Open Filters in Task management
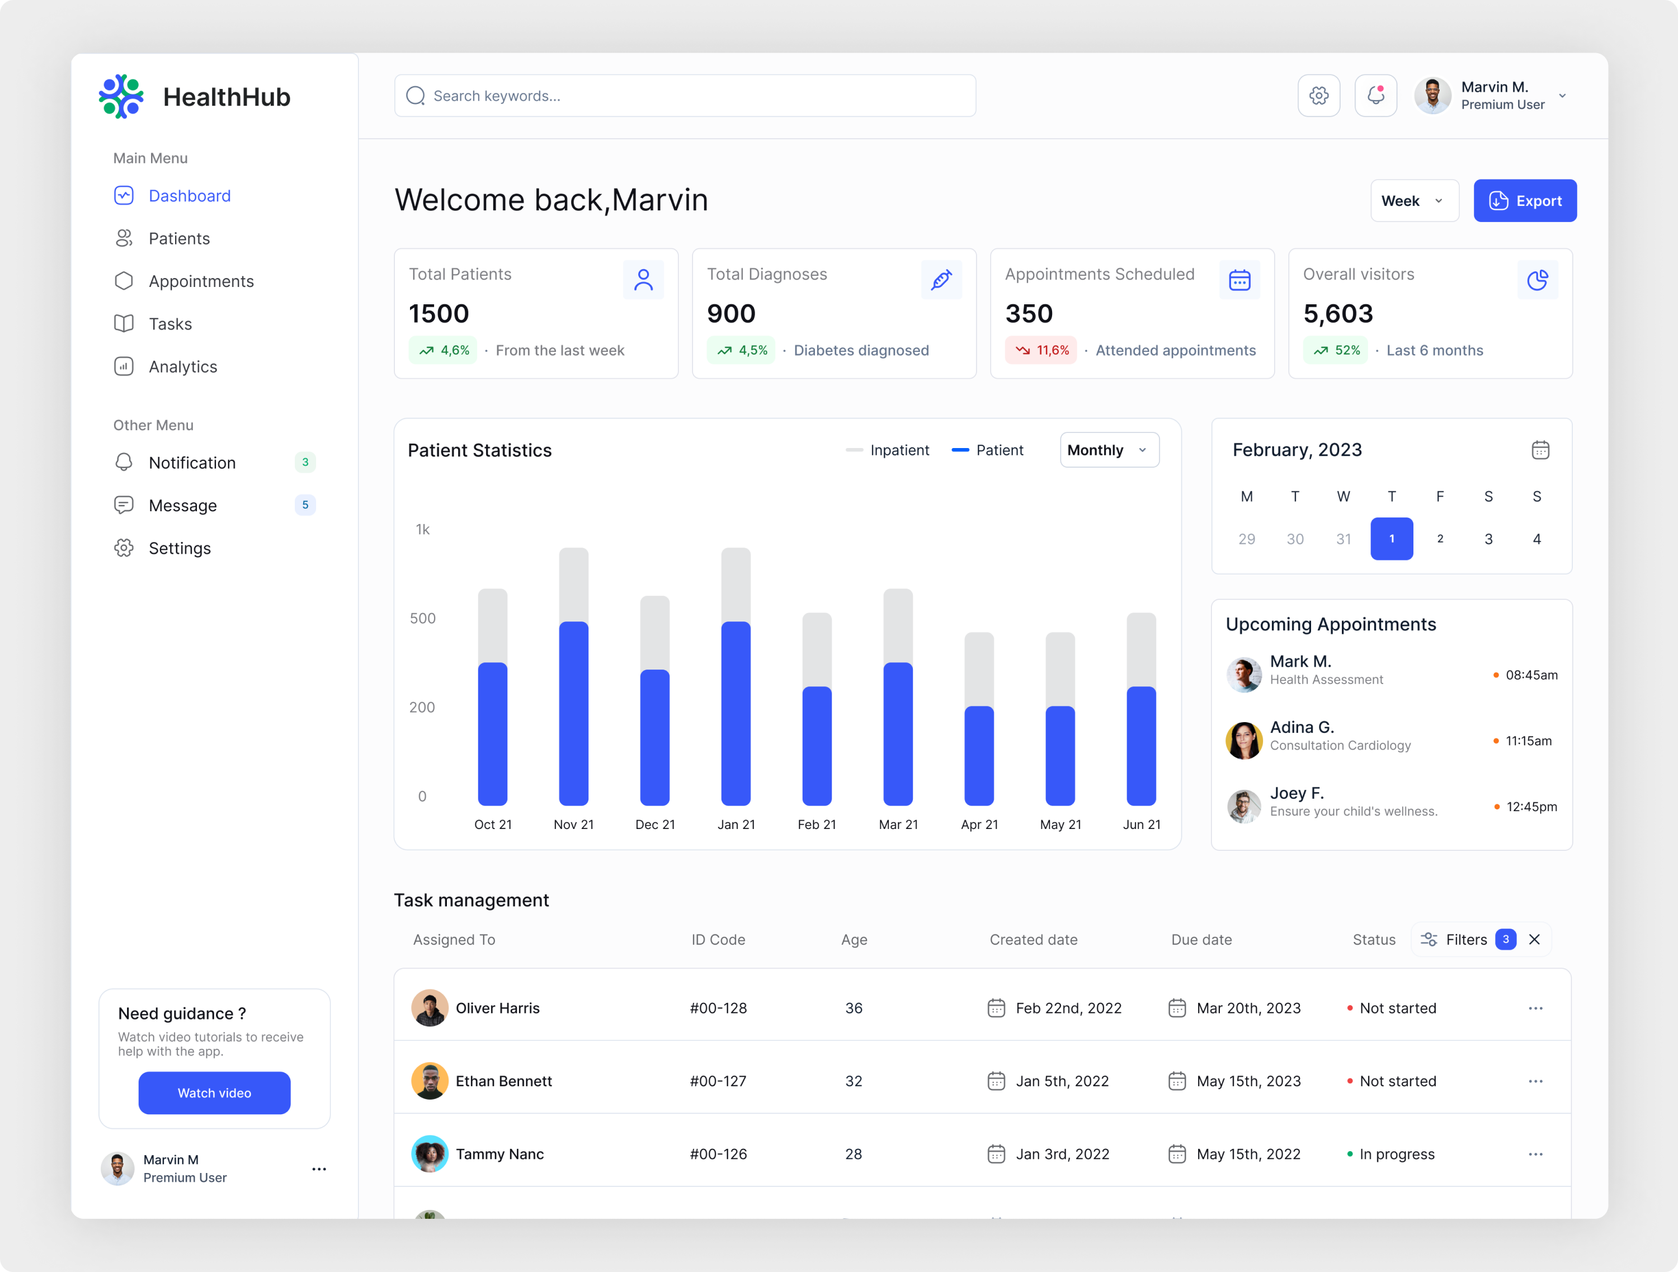 pyautogui.click(x=1467, y=939)
